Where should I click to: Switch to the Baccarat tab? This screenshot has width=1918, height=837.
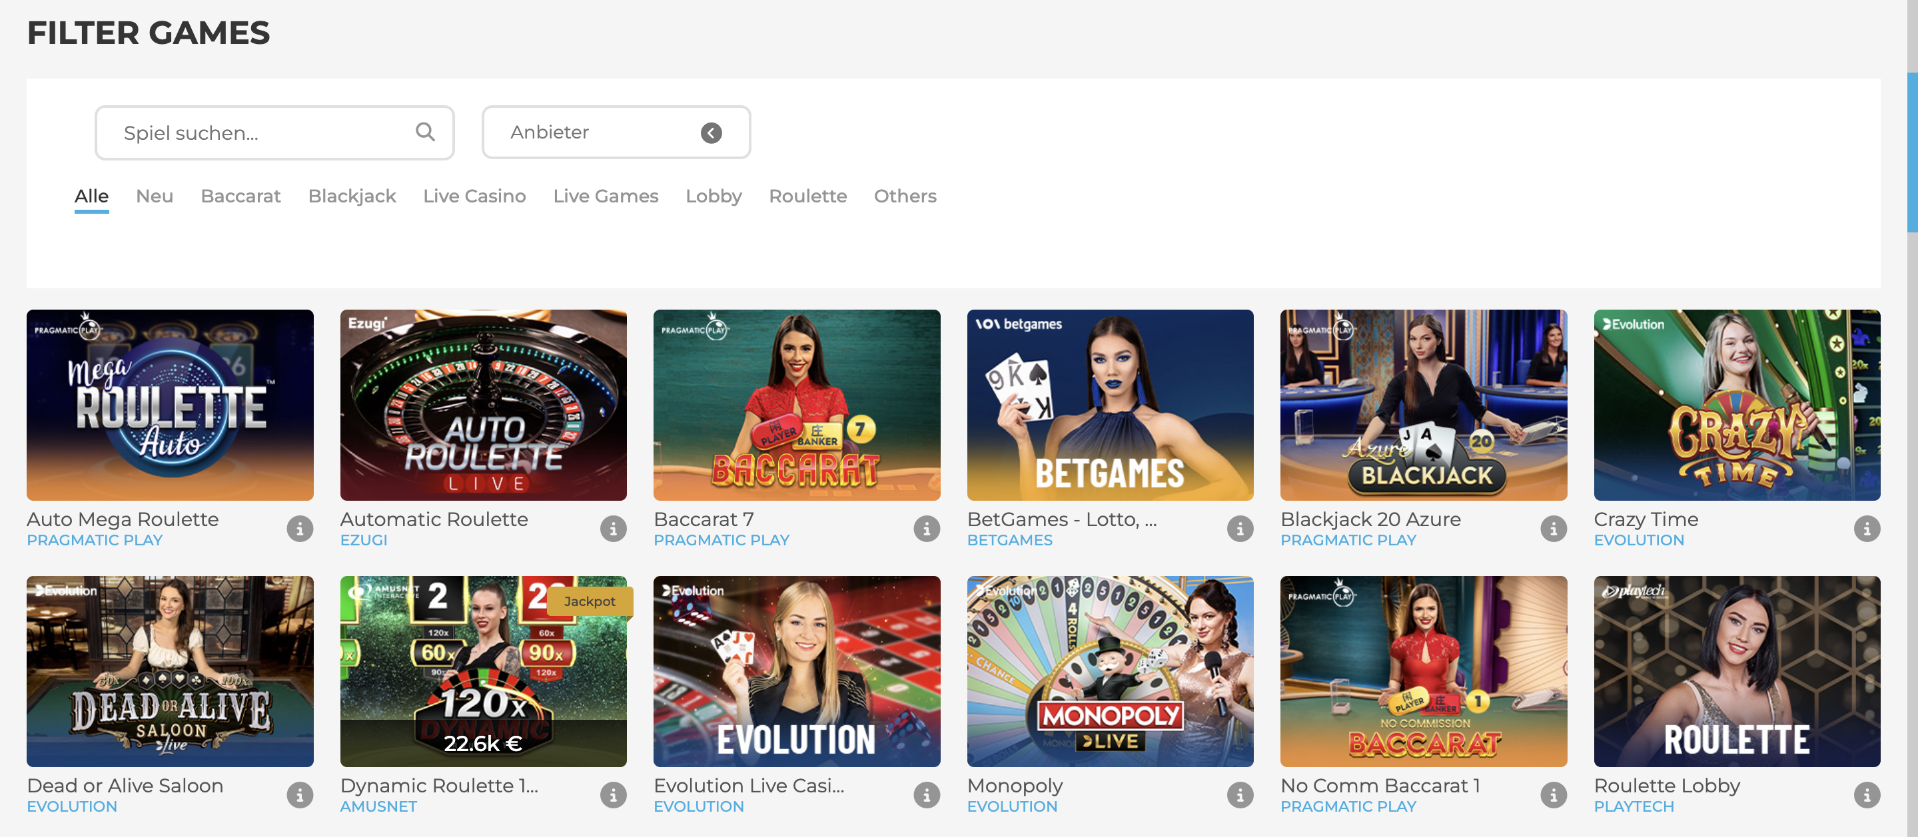point(240,196)
